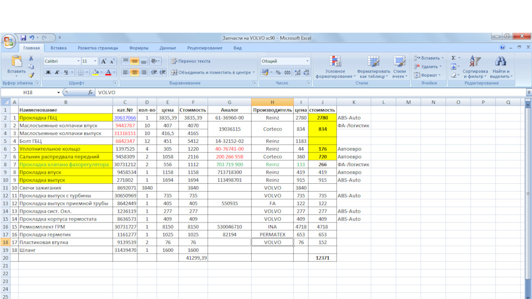
Task: Click the Office button logo
Action: pyautogui.click(x=8, y=42)
